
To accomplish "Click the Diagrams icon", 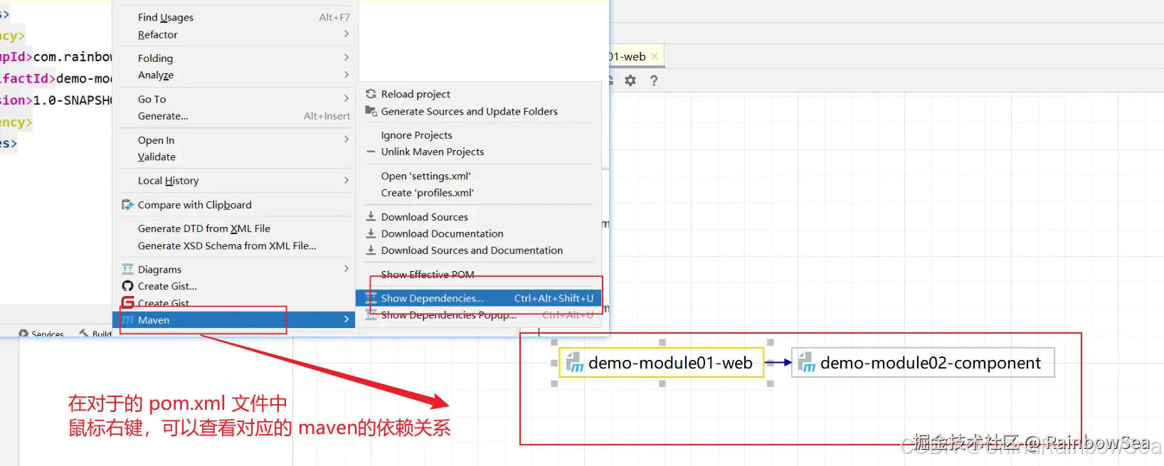I will pos(127,269).
